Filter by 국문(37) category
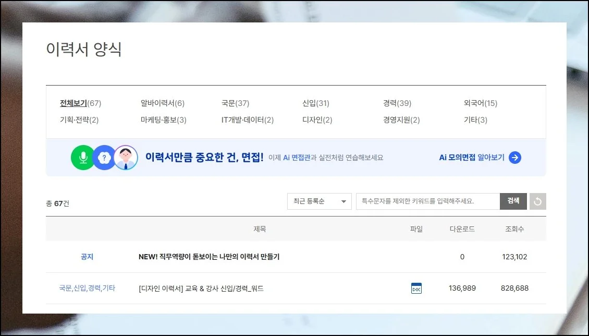The width and height of the screenshot is (589, 336). coord(235,103)
